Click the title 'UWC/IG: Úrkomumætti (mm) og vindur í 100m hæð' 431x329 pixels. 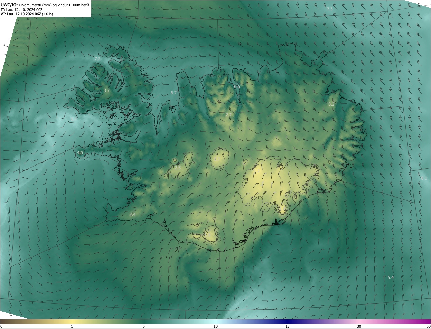click(45, 5)
